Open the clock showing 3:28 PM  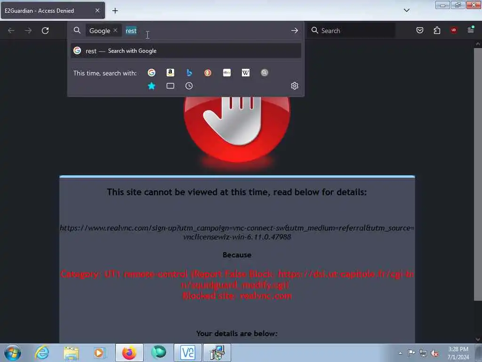(x=458, y=353)
